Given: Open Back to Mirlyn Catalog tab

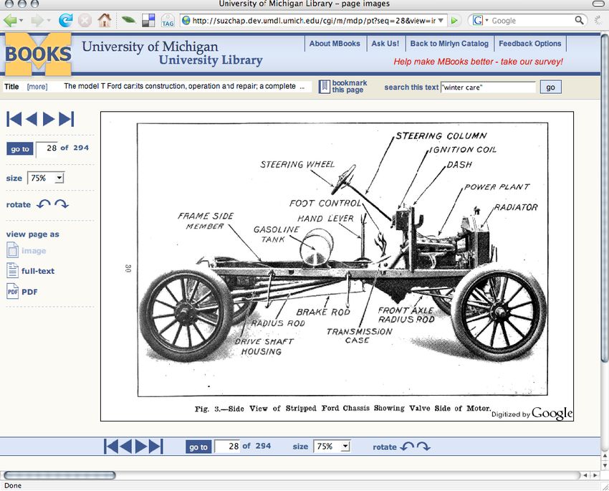Looking at the screenshot, I should 449,44.
